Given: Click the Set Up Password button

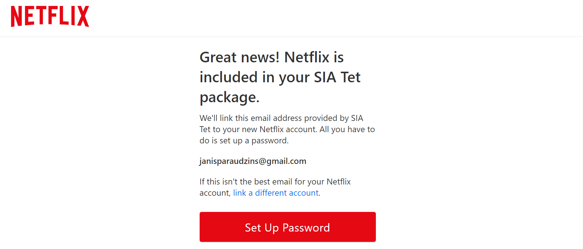Looking at the screenshot, I should pyautogui.click(x=287, y=227).
